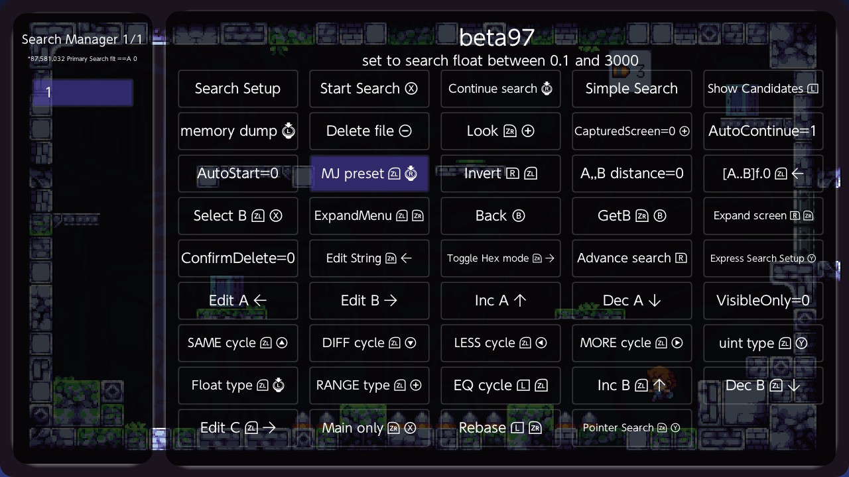Click the Y icon on Express Search Setup
Image resolution: width=849 pixels, height=477 pixels.
click(811, 258)
